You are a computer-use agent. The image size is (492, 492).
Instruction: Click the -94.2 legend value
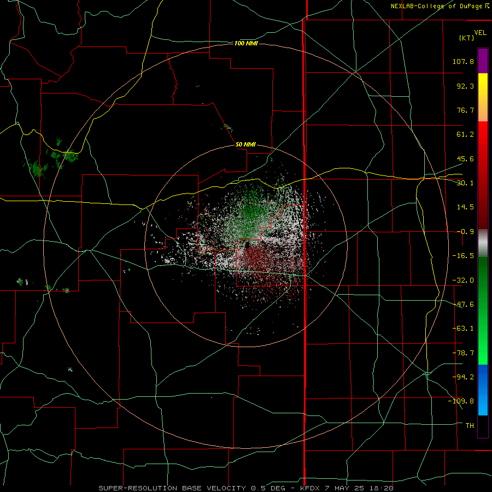click(463, 377)
